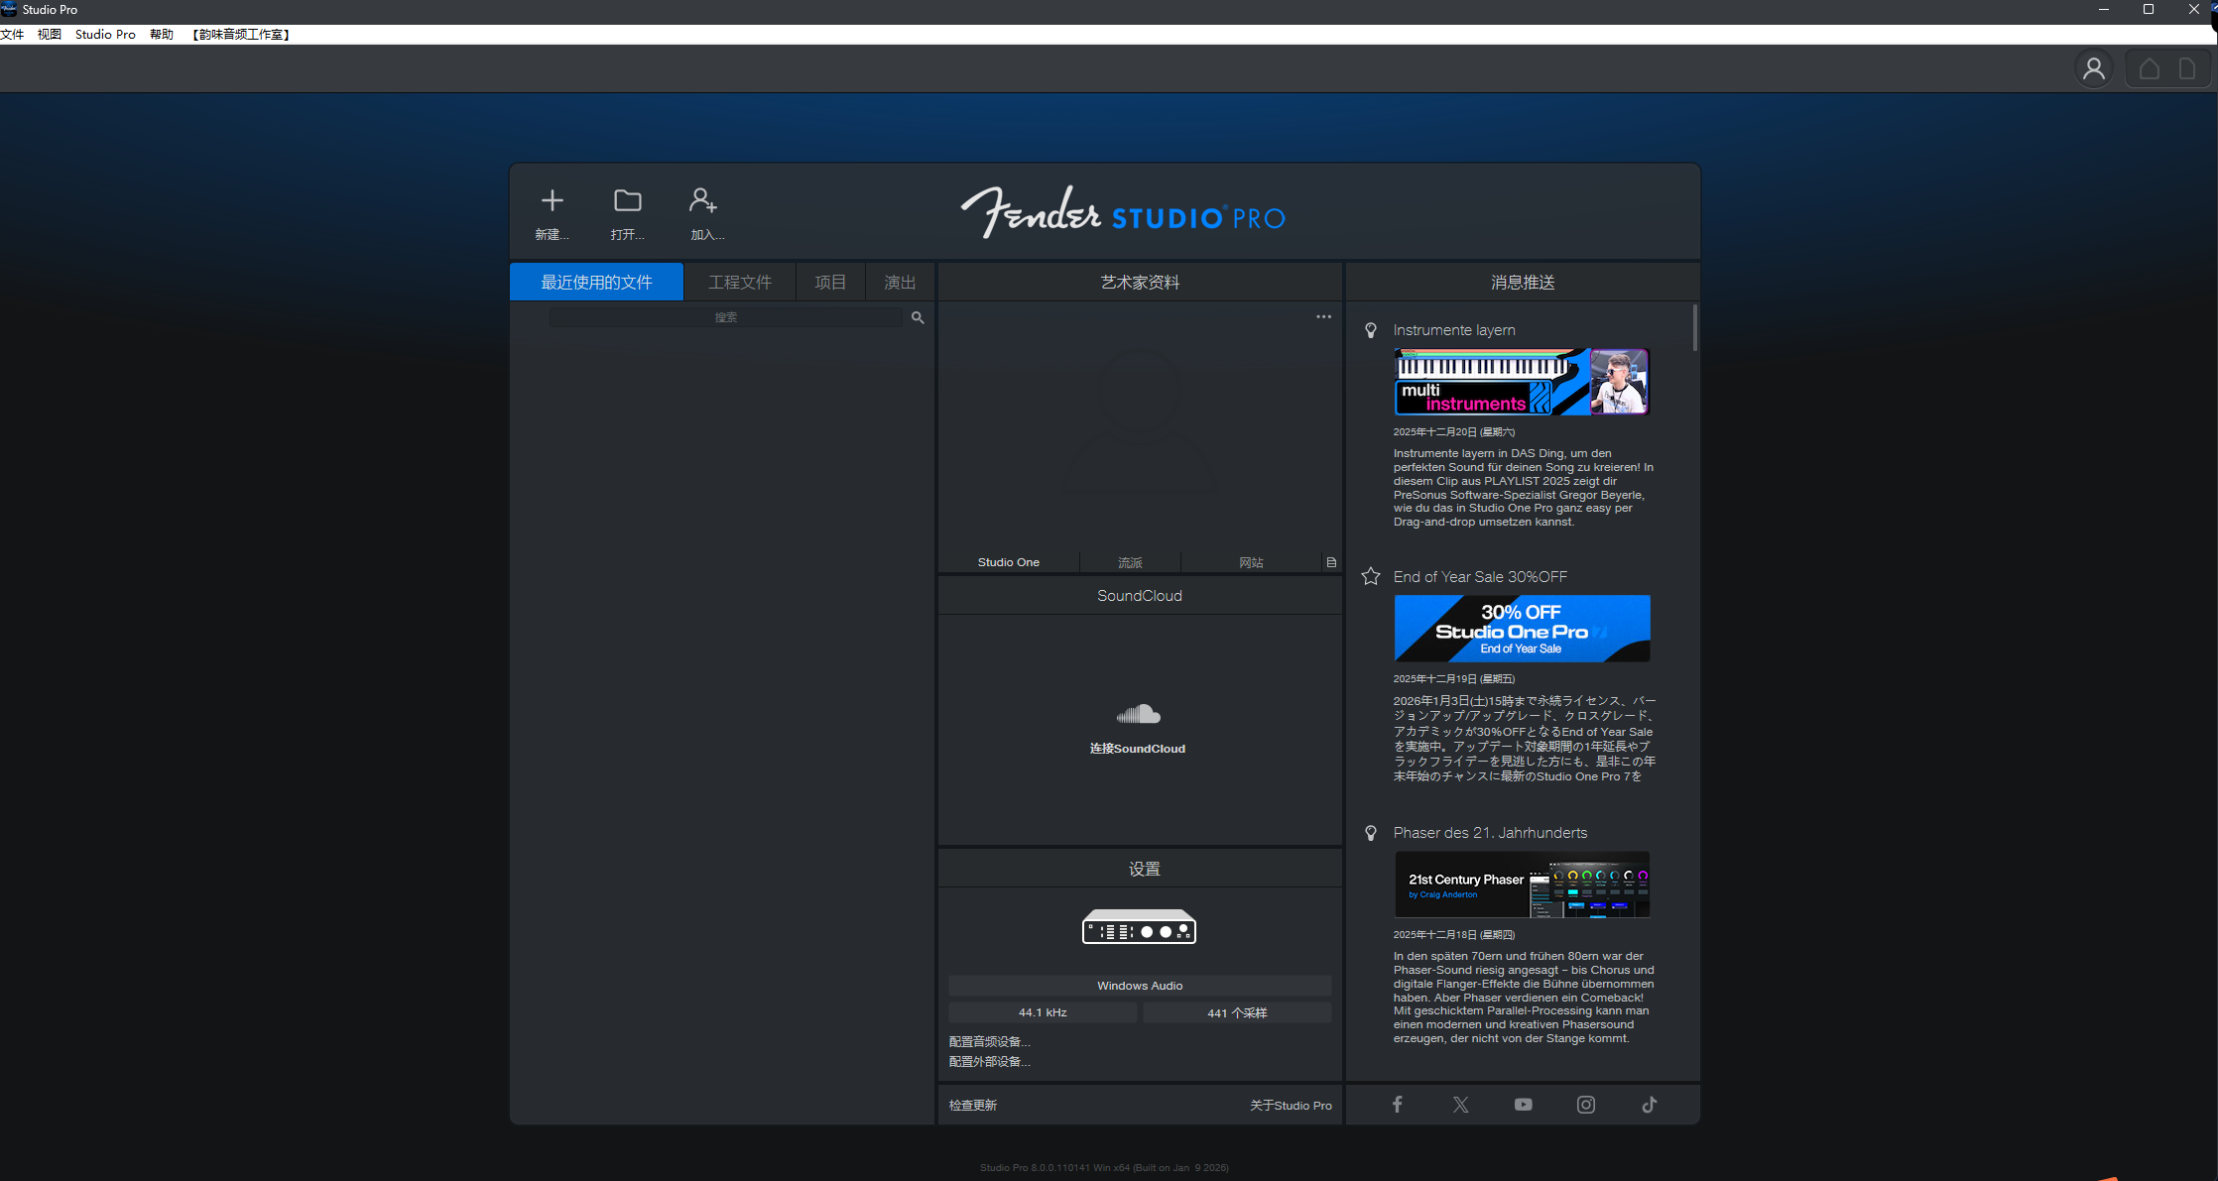This screenshot has height=1181, width=2218.
Task: Open the 帮助 menu in menu bar
Action: (161, 35)
